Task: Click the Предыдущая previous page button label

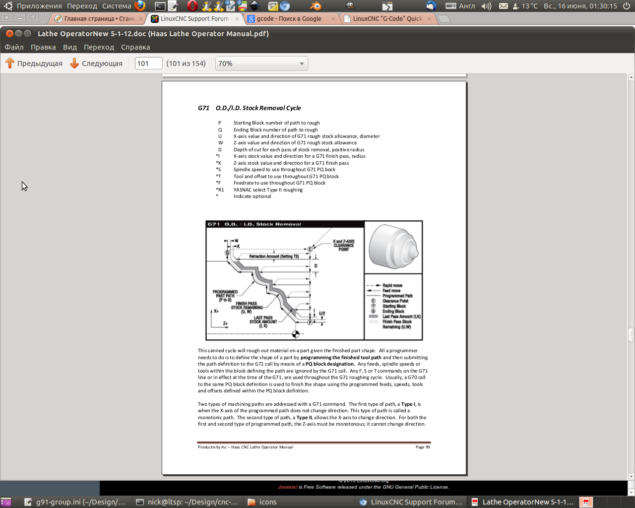Action: click(40, 63)
